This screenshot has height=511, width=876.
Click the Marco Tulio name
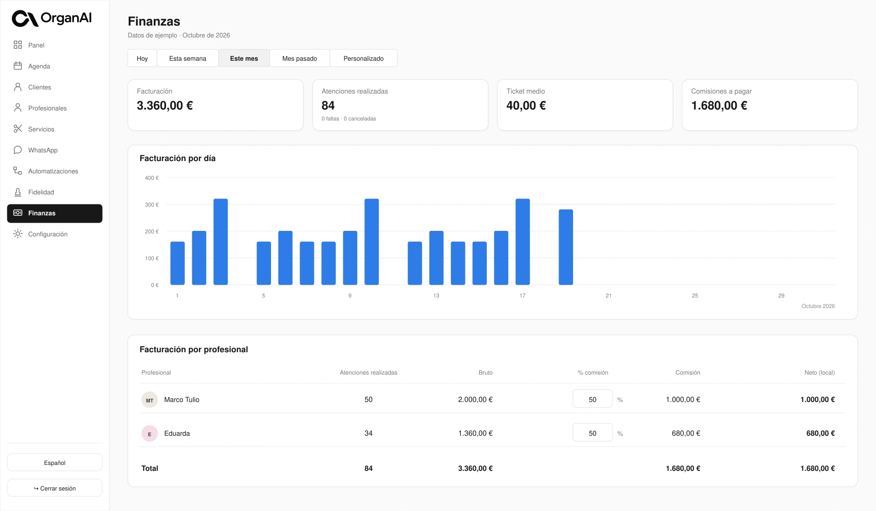pos(182,400)
